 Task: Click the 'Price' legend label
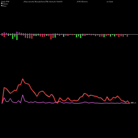[4, 6]
